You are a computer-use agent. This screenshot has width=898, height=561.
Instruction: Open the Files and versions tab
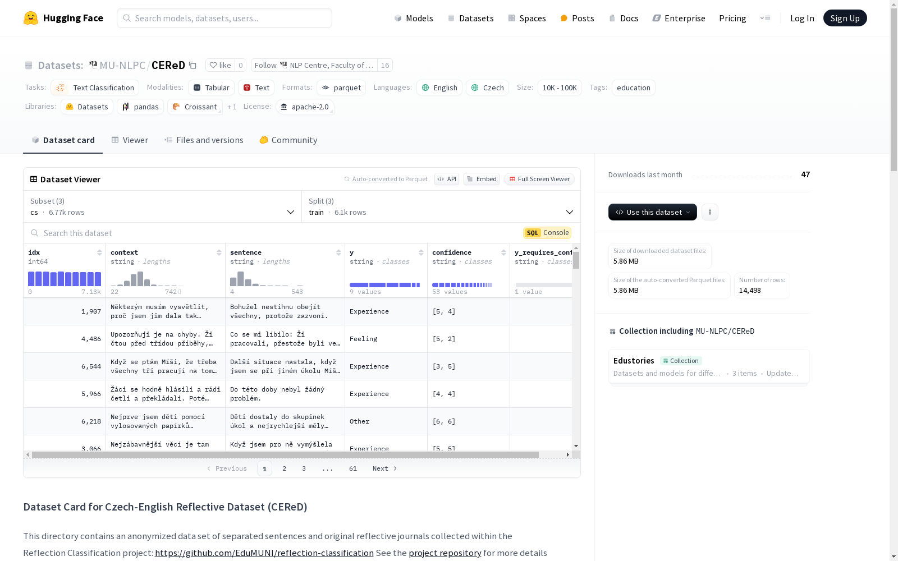[x=204, y=140]
